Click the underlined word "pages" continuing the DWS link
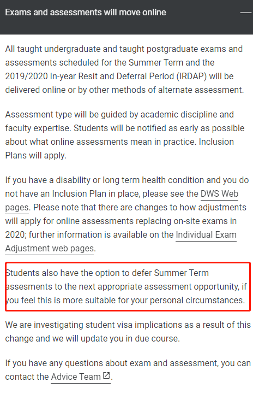The image size is (253, 400). (x=17, y=208)
